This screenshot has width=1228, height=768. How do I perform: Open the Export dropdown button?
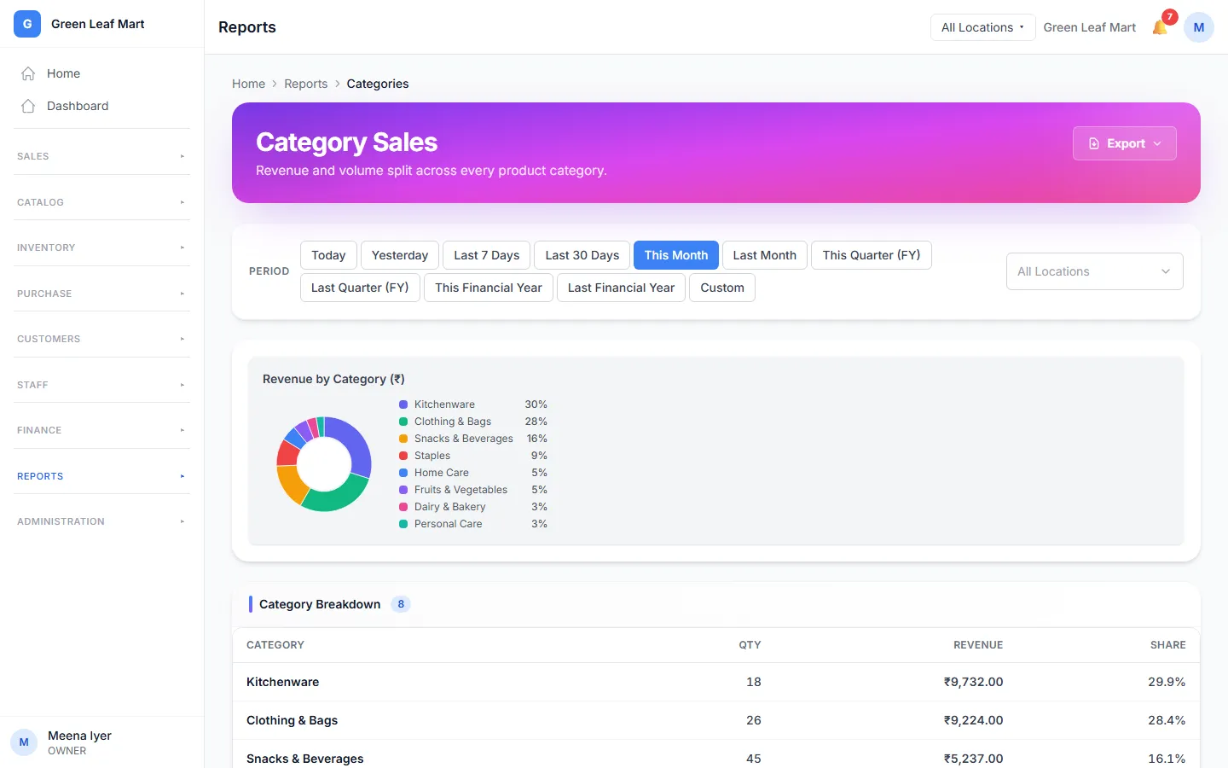point(1124,143)
